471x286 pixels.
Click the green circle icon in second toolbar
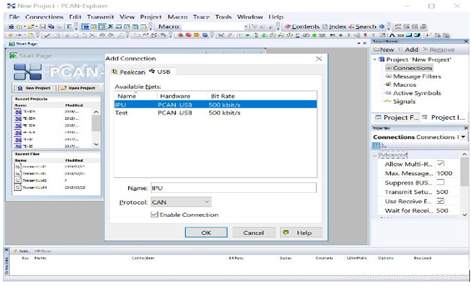[x=314, y=35]
